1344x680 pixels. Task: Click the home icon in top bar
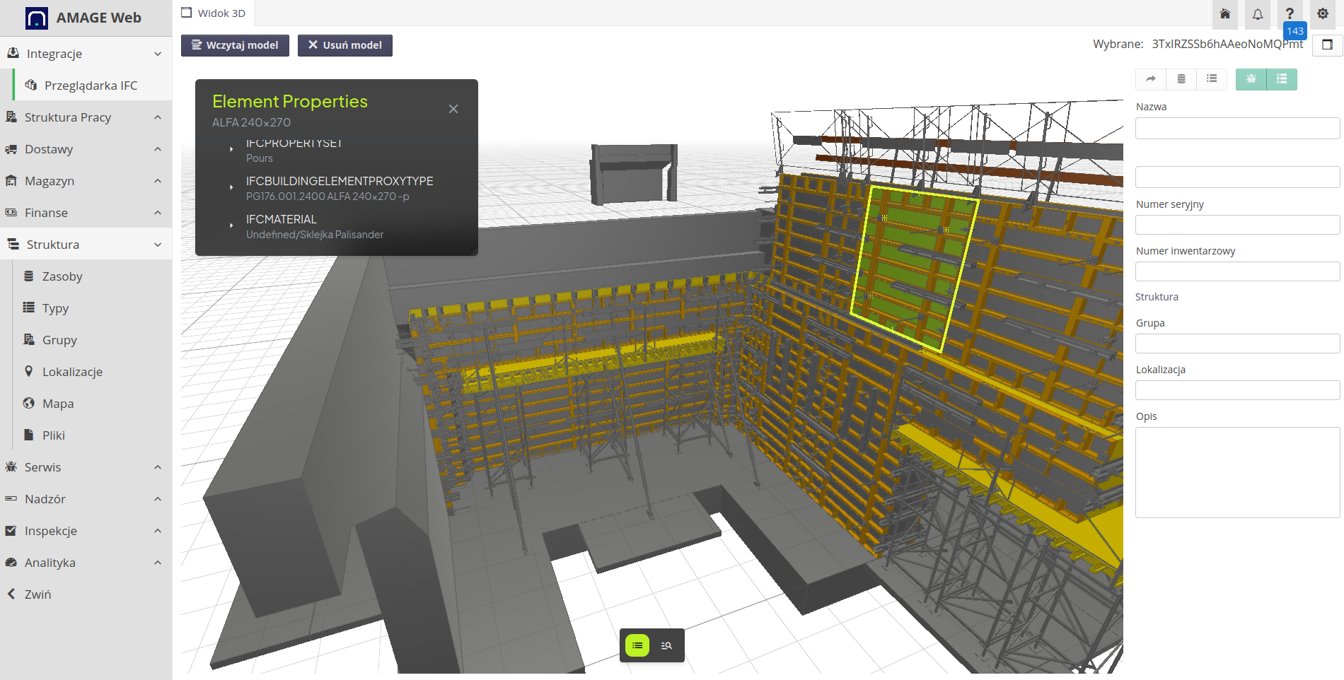click(1225, 14)
